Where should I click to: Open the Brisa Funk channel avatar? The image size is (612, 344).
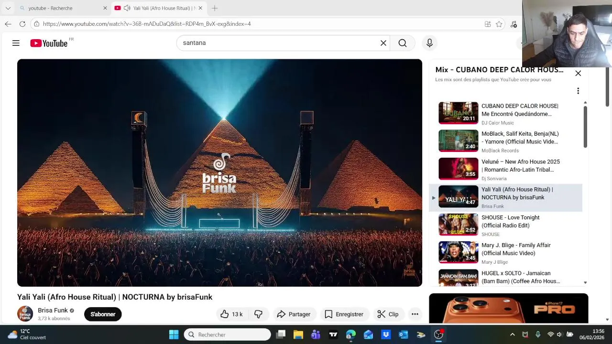click(x=25, y=314)
